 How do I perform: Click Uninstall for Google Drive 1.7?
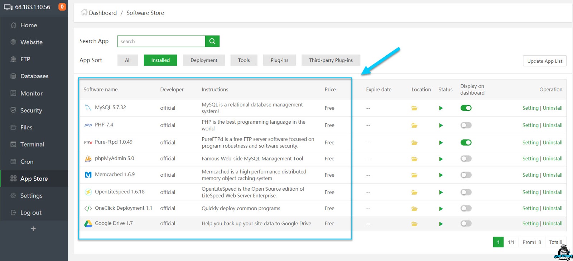pyautogui.click(x=553, y=223)
